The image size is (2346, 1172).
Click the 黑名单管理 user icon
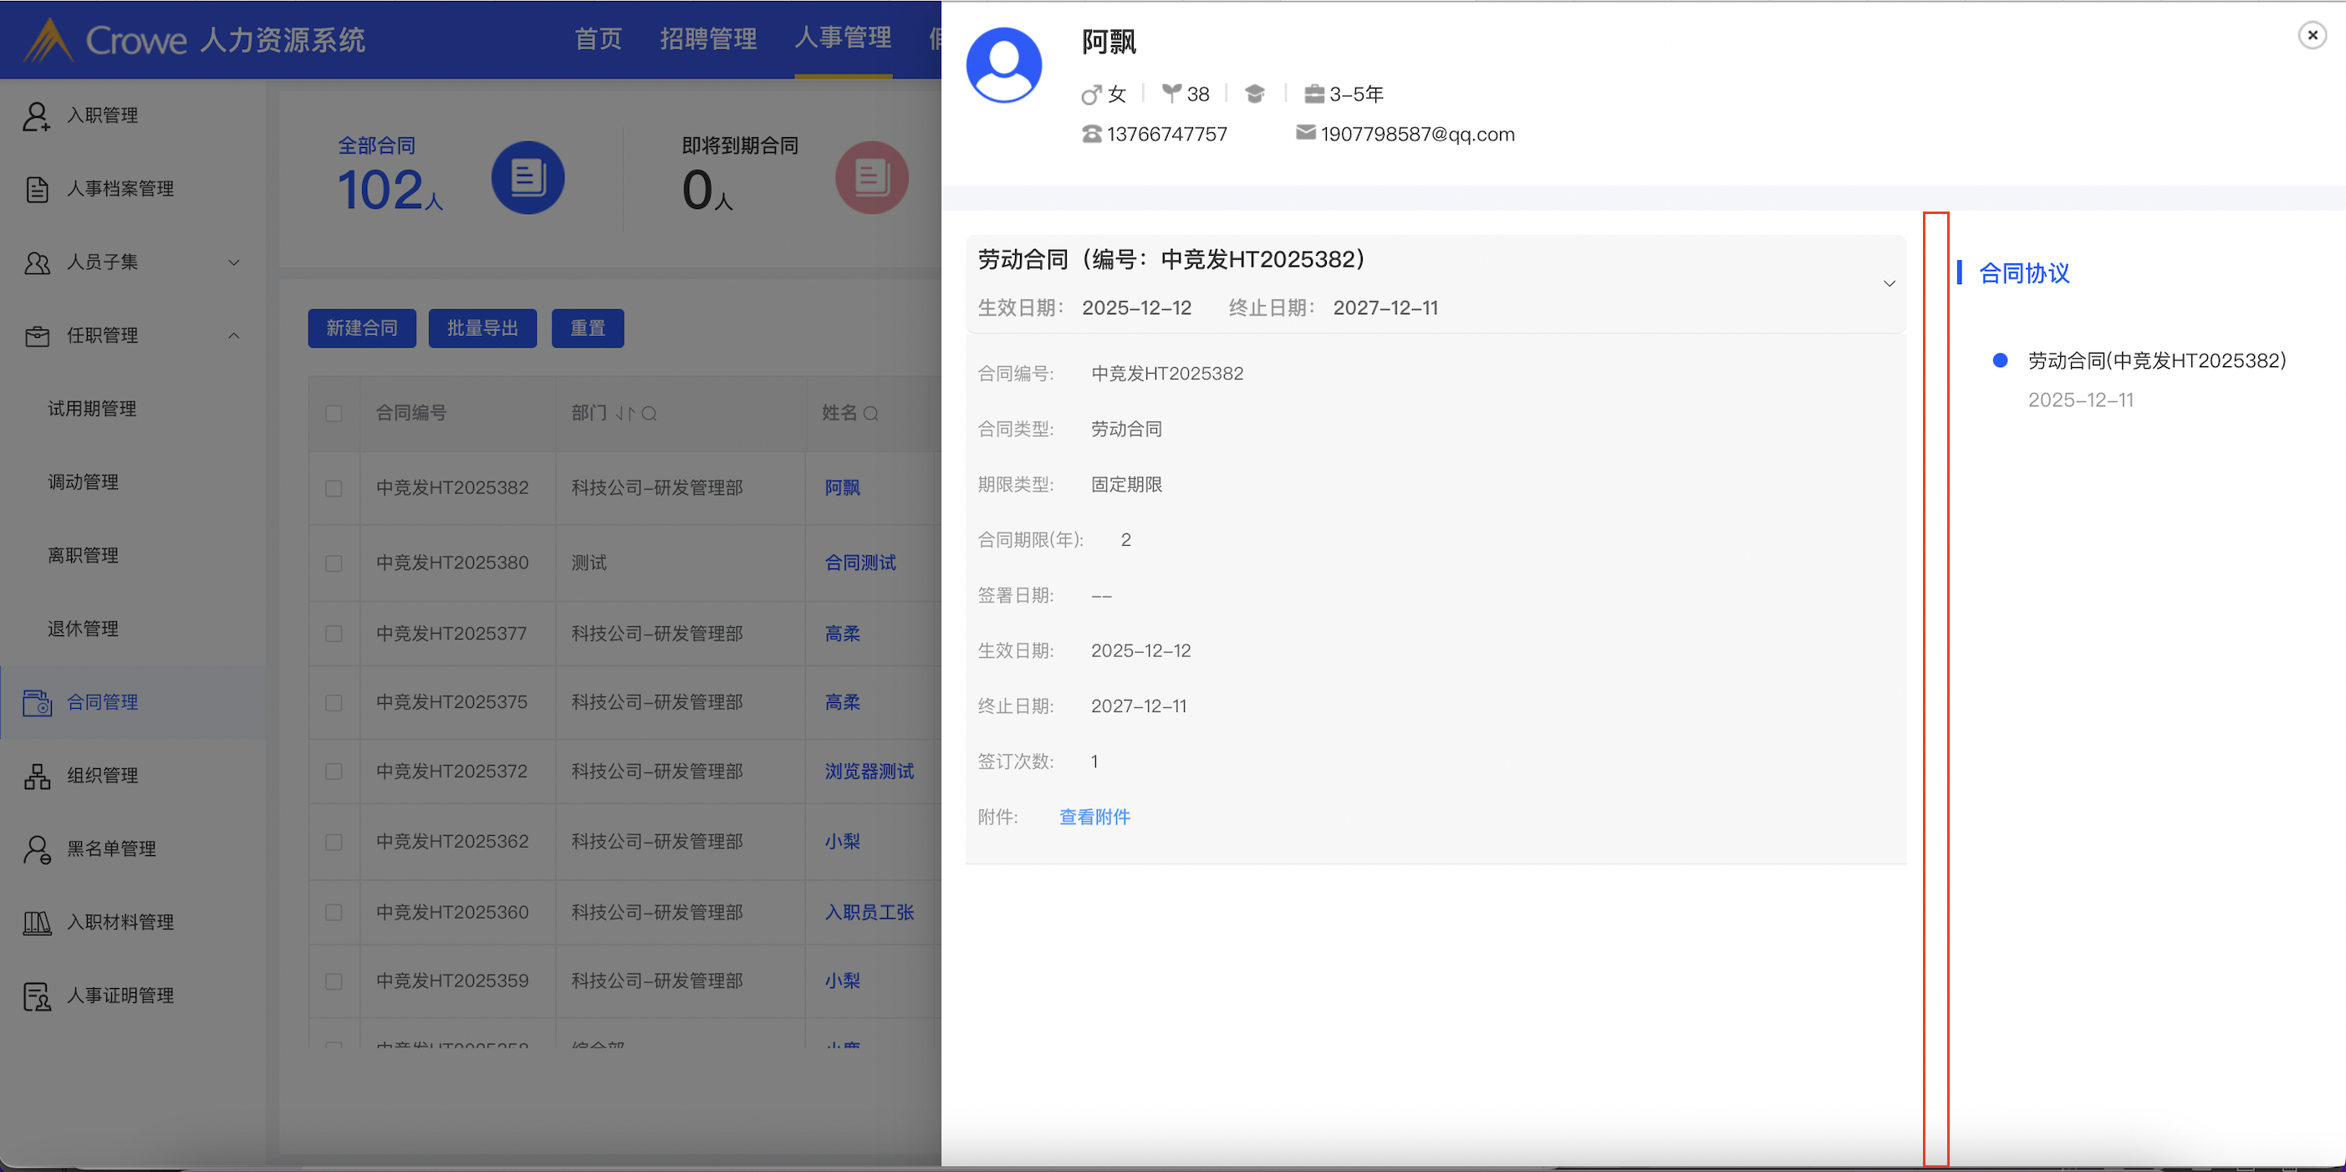click(37, 848)
